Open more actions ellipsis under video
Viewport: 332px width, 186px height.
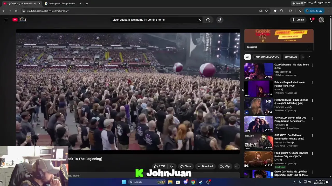(x=237, y=166)
